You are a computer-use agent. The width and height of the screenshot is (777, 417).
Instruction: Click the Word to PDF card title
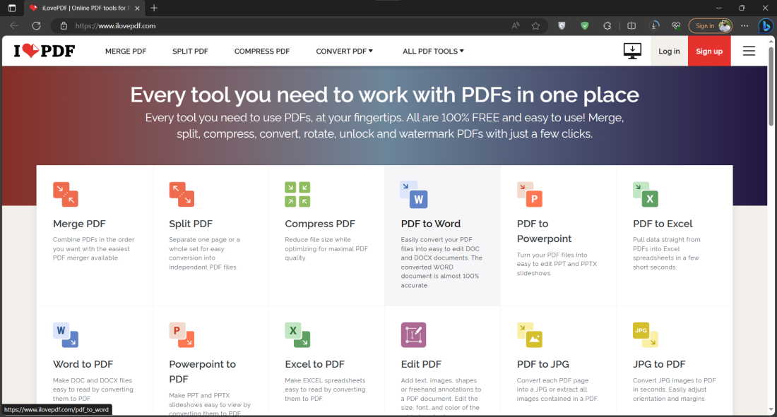click(83, 365)
